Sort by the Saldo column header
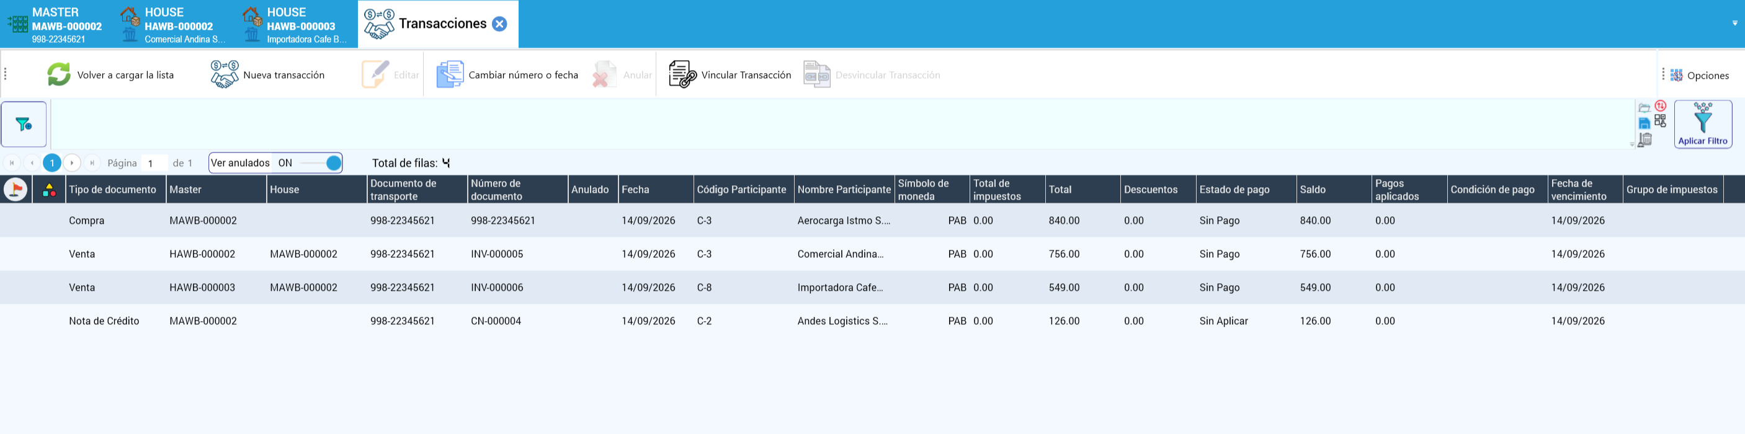The height and width of the screenshot is (434, 1745). [x=1334, y=190]
